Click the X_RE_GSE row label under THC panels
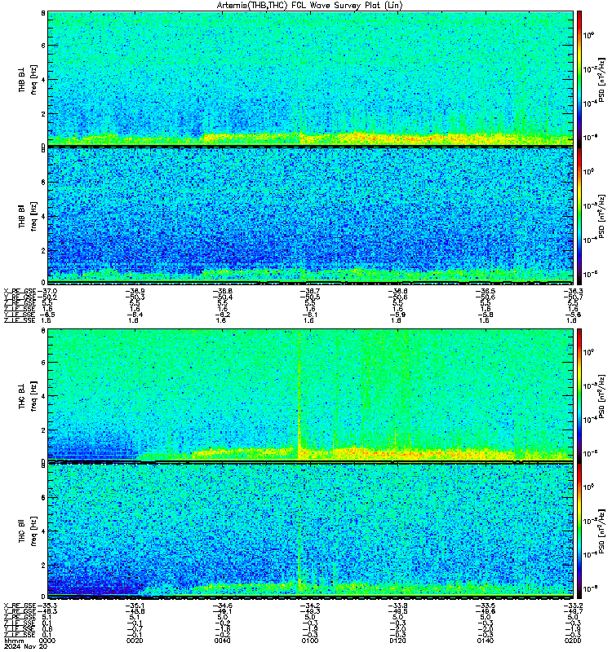 20,606
